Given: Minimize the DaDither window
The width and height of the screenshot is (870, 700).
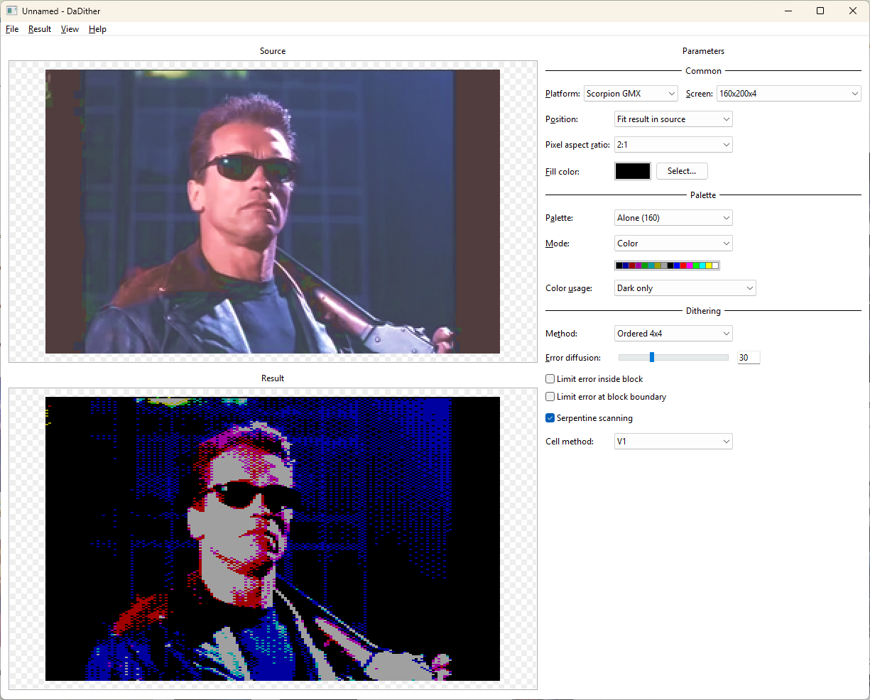Looking at the screenshot, I should point(788,11).
